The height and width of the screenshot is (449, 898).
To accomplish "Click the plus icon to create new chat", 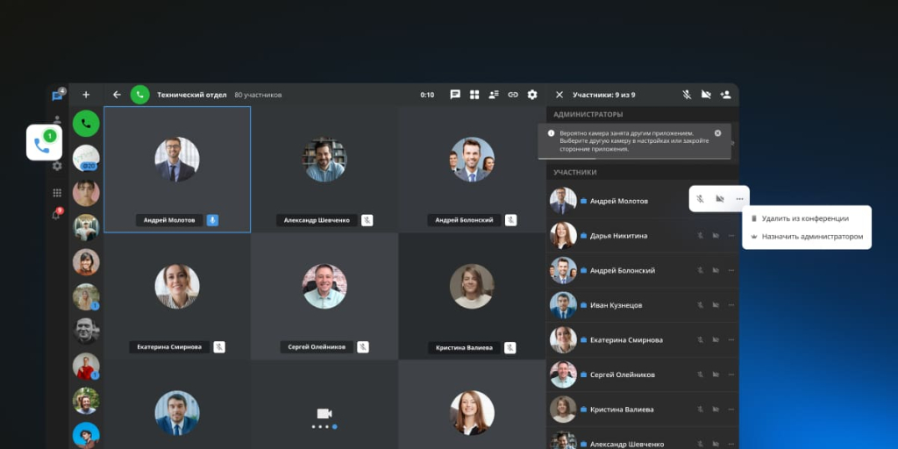I will [86, 95].
